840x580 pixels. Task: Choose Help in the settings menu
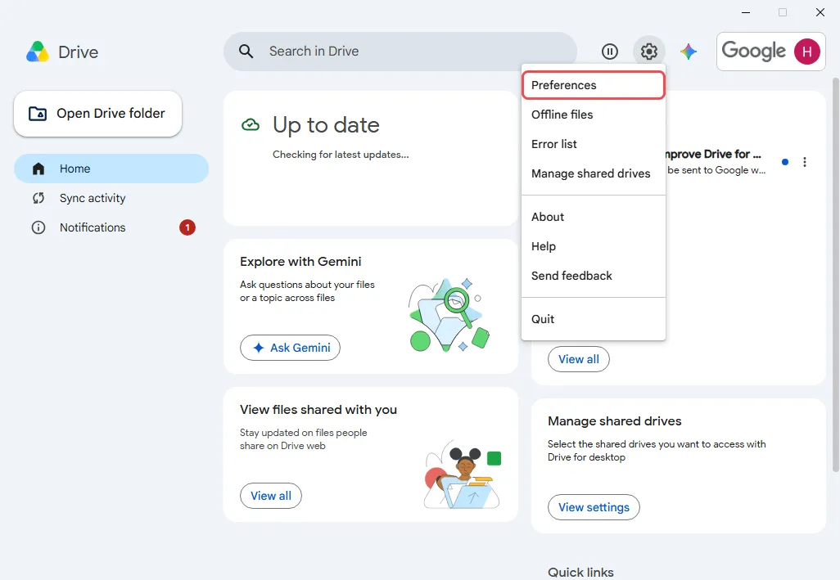pyautogui.click(x=593, y=246)
